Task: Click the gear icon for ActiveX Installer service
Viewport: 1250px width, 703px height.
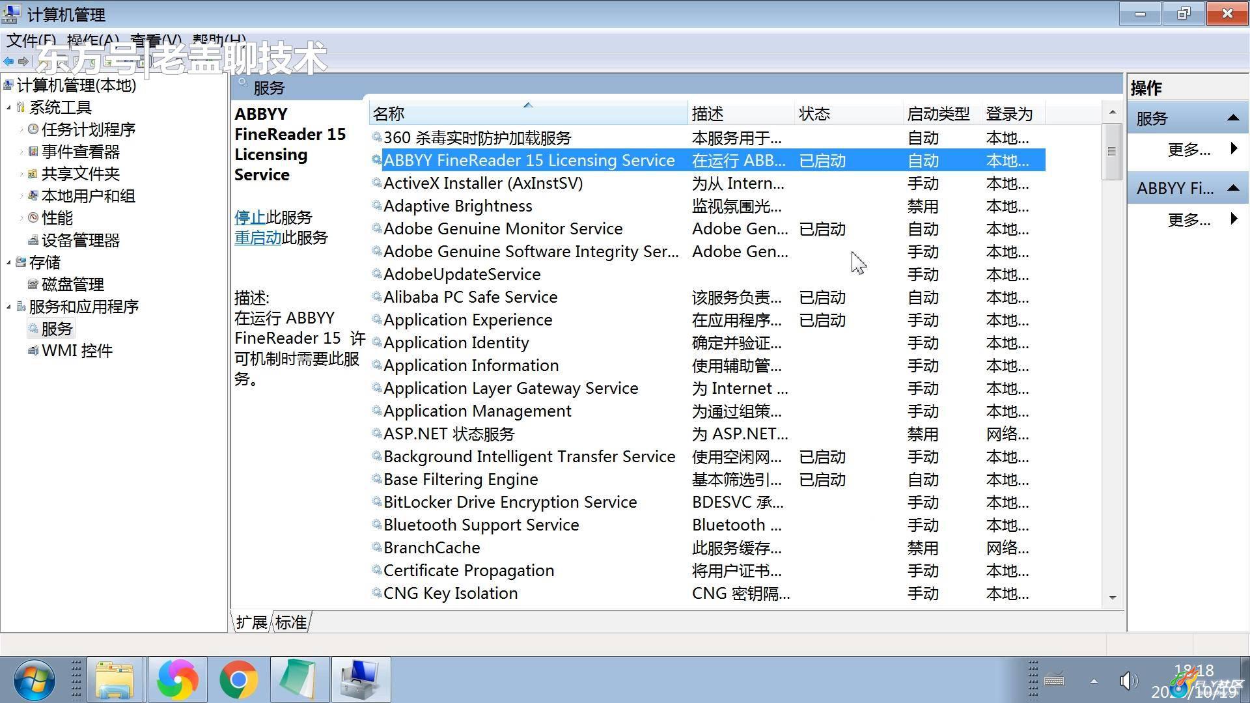Action: 376,183
